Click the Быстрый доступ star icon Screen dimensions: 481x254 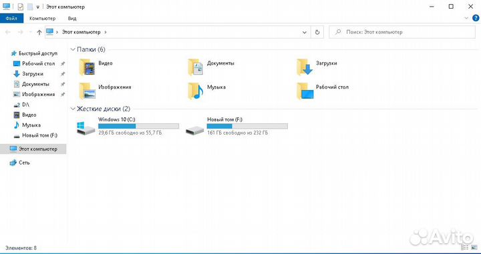pyautogui.click(x=13, y=53)
